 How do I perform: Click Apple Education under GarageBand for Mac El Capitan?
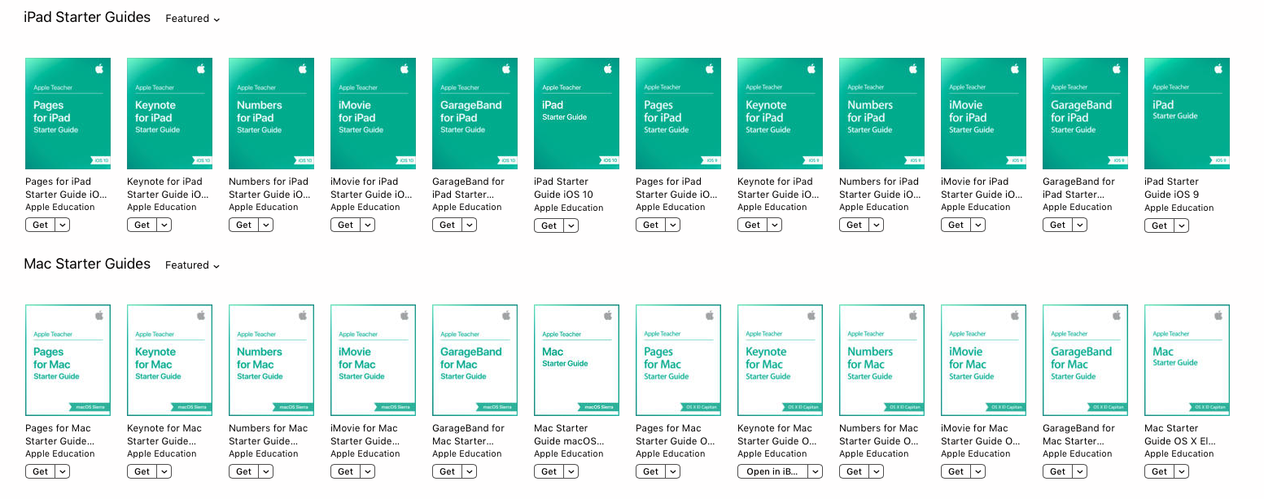coord(1078,454)
